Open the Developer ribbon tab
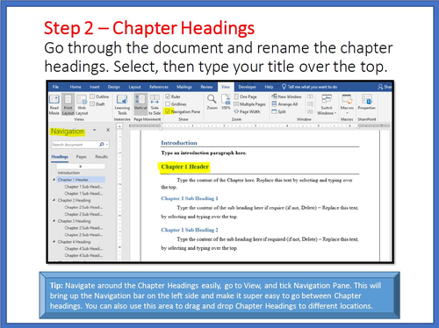 point(248,87)
